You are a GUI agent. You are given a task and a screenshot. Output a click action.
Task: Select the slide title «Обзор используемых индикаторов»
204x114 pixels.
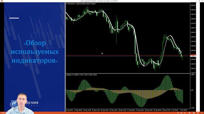(35, 52)
